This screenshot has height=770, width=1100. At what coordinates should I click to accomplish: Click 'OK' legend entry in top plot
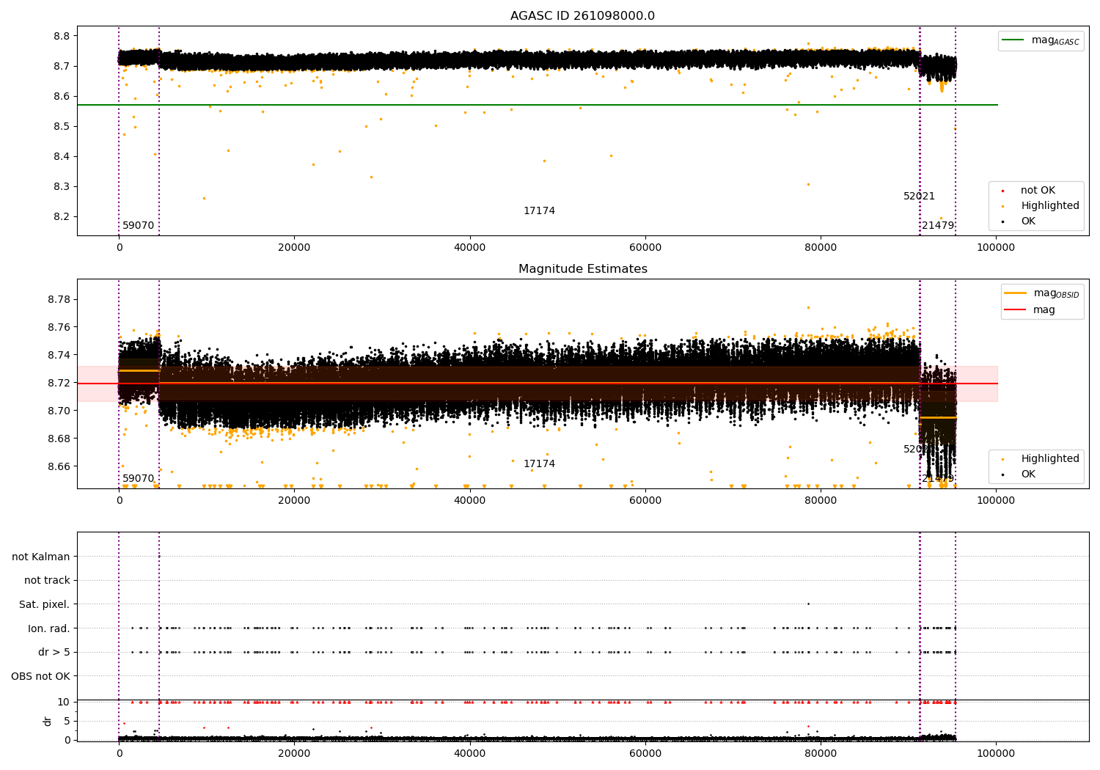click(x=1018, y=221)
